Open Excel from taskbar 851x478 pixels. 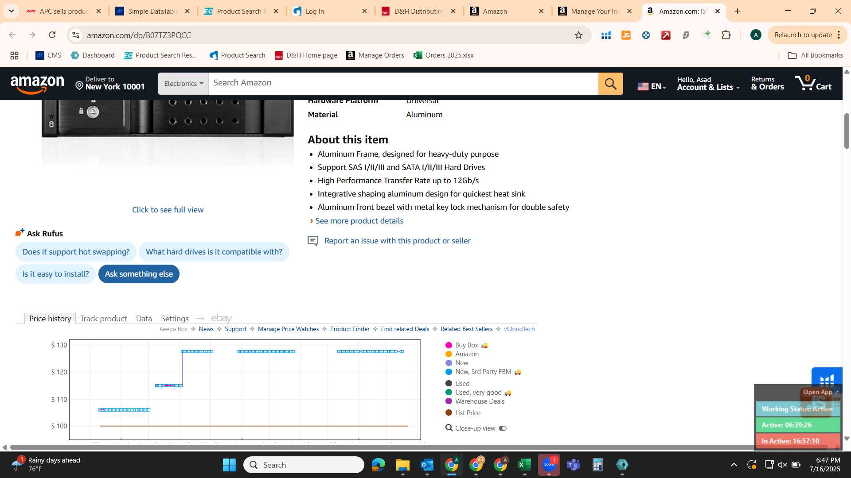(x=524, y=465)
